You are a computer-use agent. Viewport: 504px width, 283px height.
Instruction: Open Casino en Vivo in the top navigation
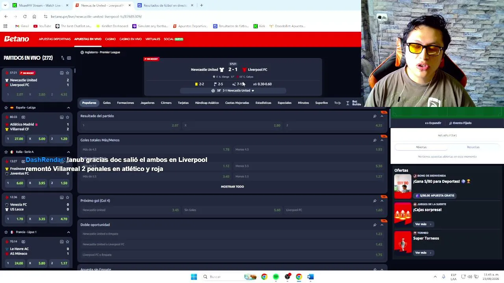tap(130, 39)
